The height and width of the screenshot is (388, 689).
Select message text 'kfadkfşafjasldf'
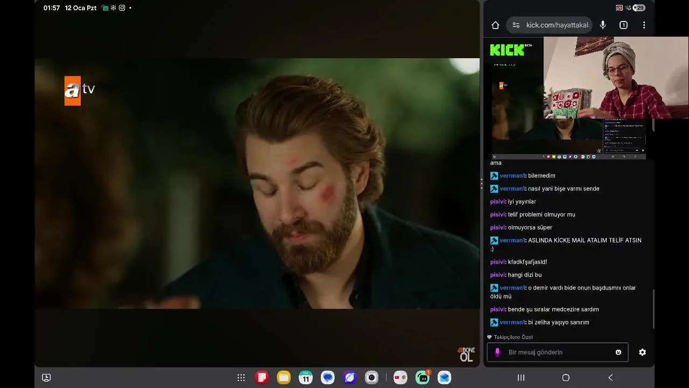tap(528, 262)
